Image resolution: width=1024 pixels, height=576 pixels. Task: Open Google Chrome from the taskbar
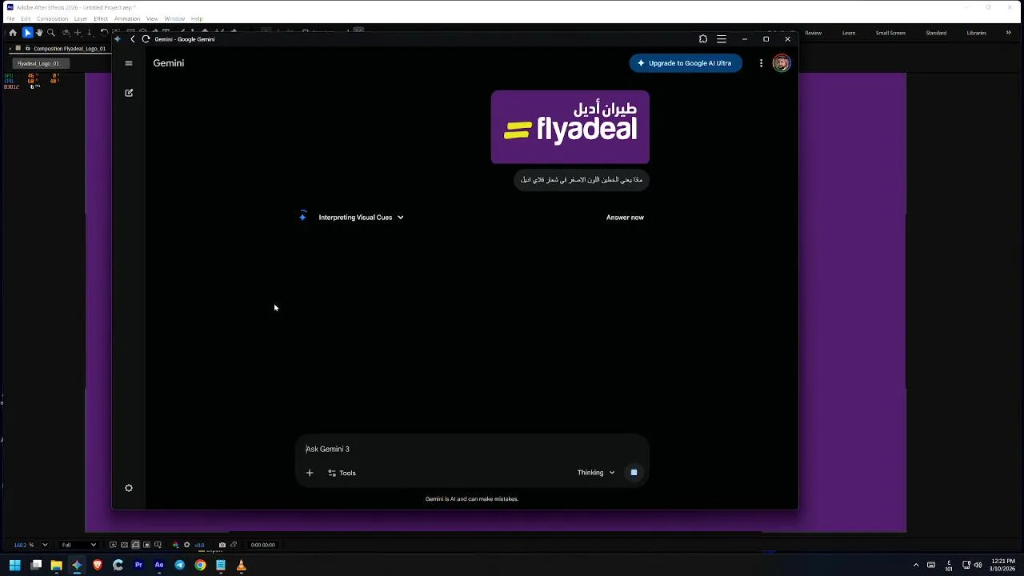pyautogui.click(x=200, y=565)
